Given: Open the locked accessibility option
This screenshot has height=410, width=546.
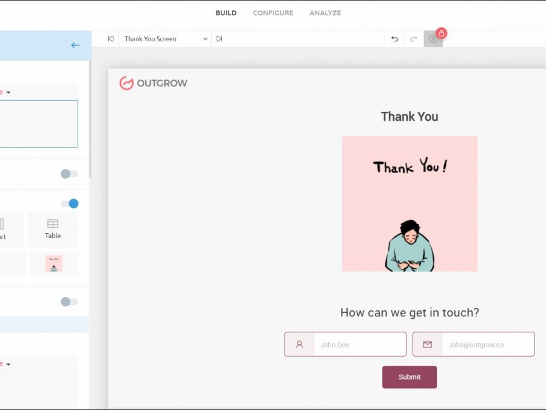Looking at the screenshot, I should 433,39.
